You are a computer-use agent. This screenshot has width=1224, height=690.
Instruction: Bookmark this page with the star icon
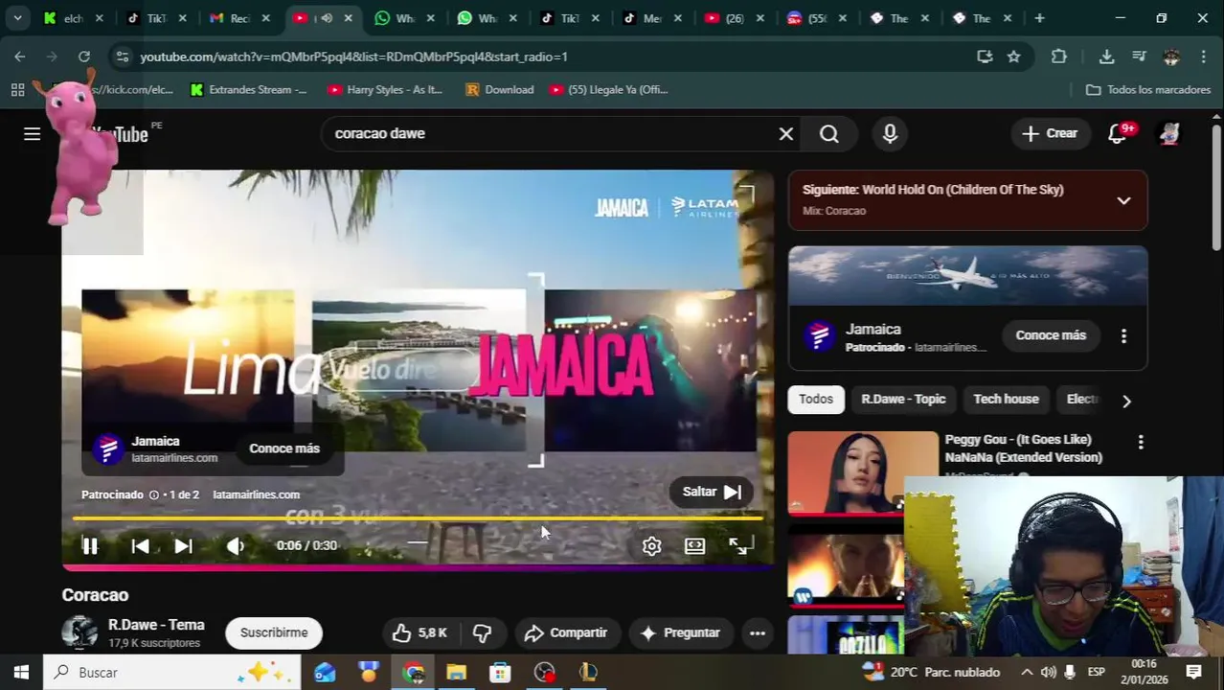pyautogui.click(x=1013, y=57)
